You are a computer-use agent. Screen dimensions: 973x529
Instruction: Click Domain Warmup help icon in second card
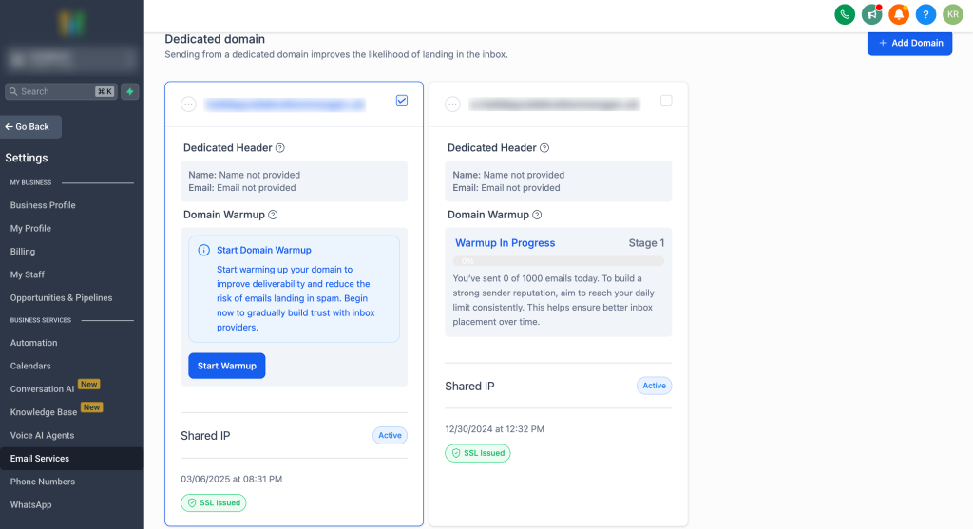pyautogui.click(x=538, y=215)
